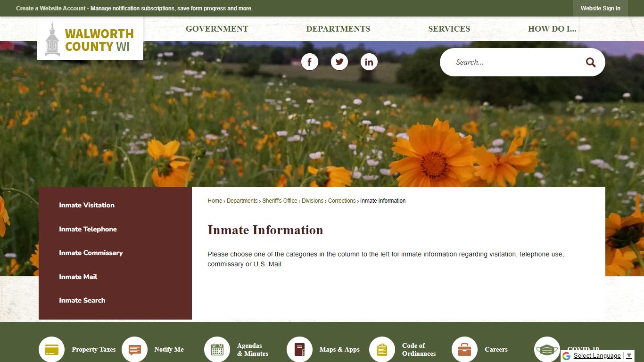Go to Divisions breadcrumb link

coord(313,201)
